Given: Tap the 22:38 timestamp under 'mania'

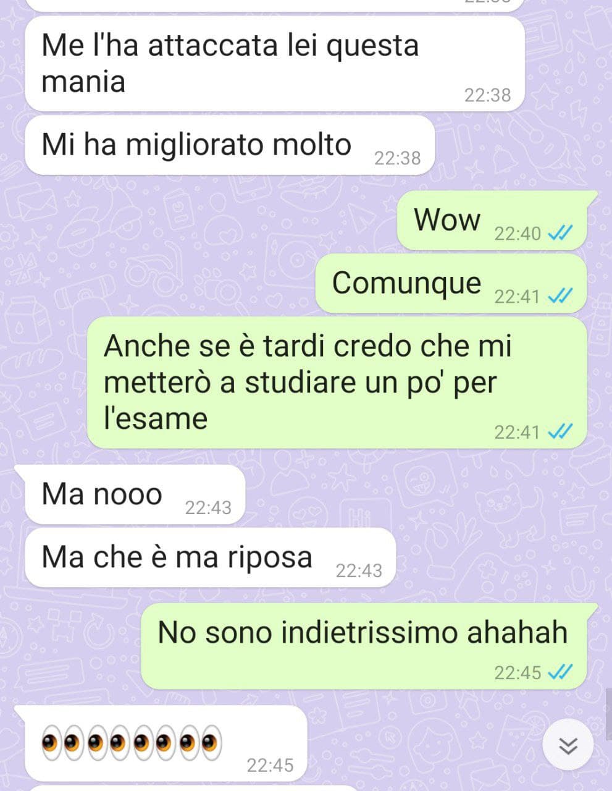Looking at the screenshot, I should 487,95.
